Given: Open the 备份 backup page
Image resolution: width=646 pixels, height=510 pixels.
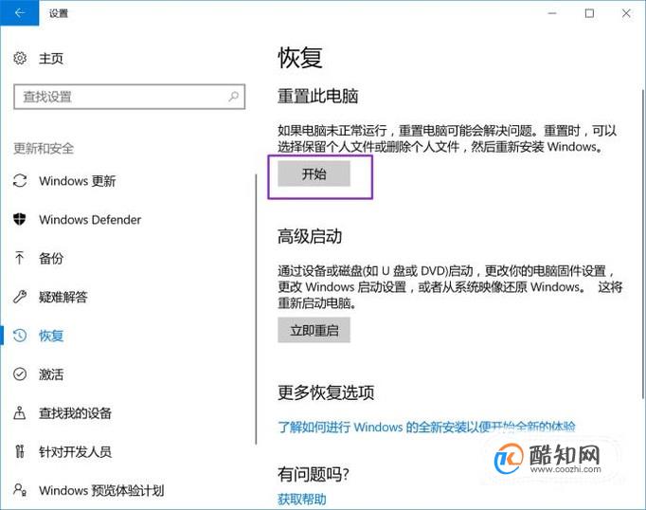Looking at the screenshot, I should (x=51, y=258).
